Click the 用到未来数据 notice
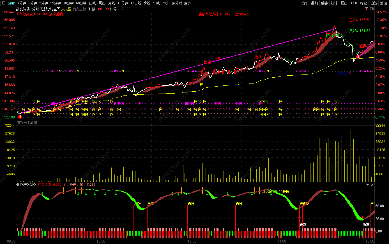Viewport: 389px width, 244px height. 27,123
